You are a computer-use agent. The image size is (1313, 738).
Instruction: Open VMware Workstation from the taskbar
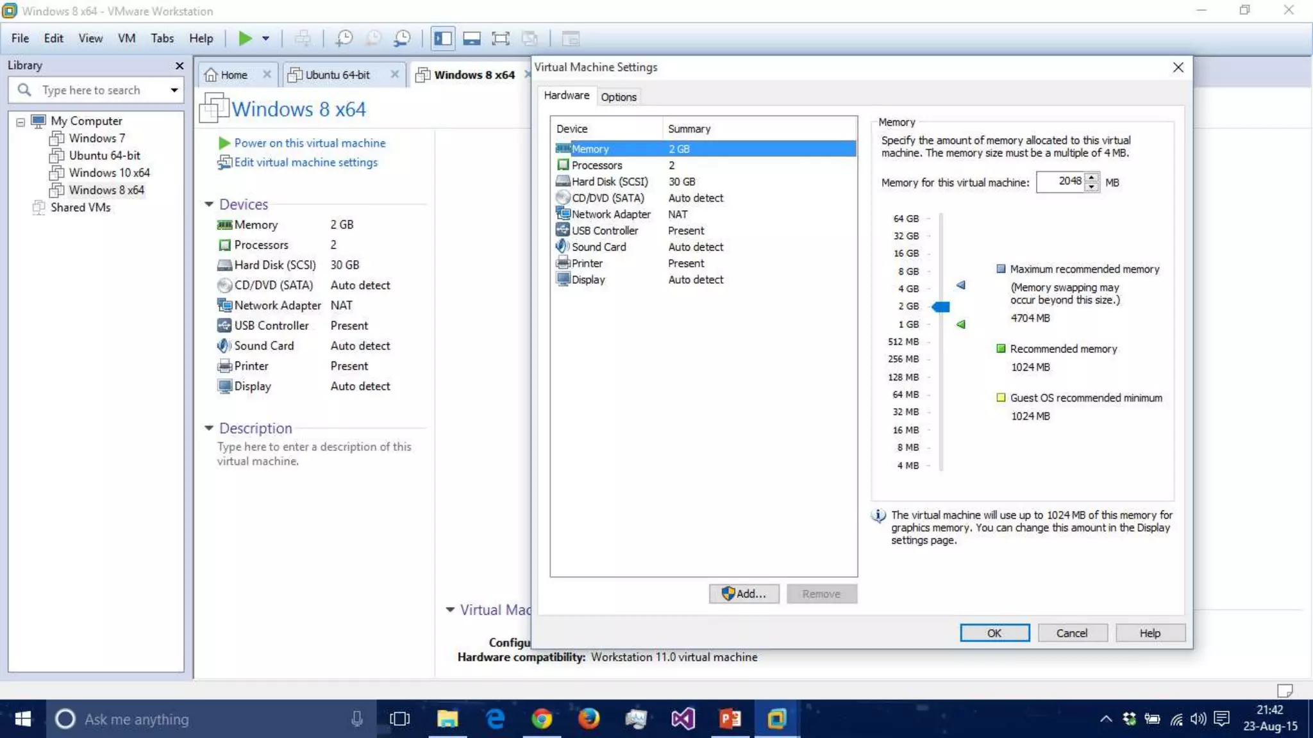(x=776, y=719)
